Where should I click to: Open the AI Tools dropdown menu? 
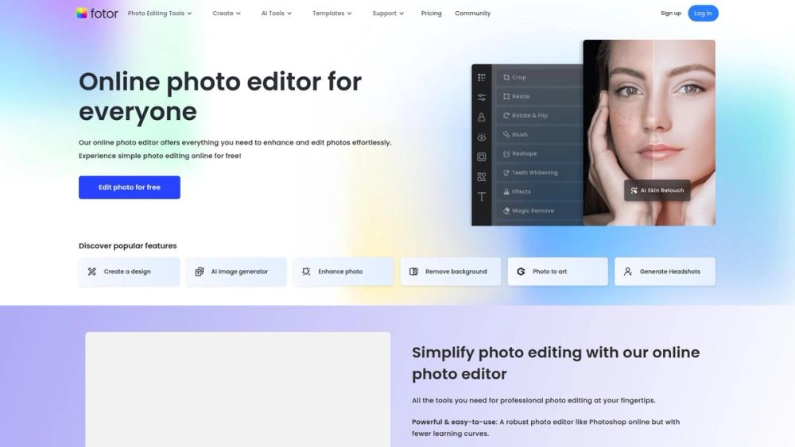[x=277, y=13]
